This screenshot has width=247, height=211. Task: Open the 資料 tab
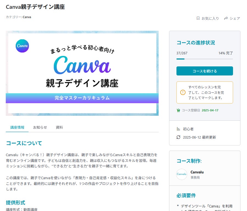59,127
